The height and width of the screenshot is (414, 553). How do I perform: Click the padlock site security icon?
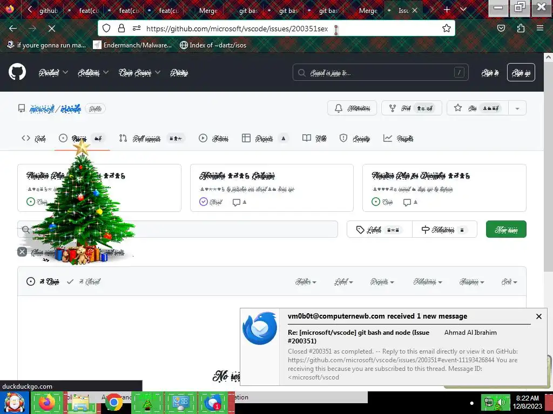pos(122,28)
